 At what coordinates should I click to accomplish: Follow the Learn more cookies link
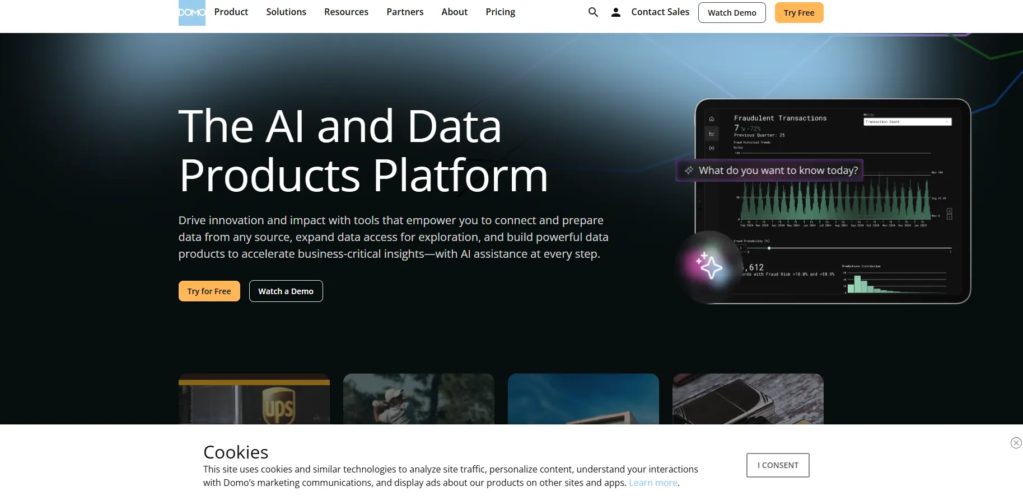click(652, 483)
